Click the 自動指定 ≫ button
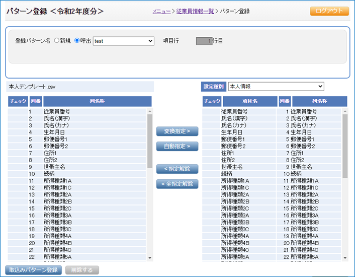Screen dimensions: 355x277 (x=177, y=146)
